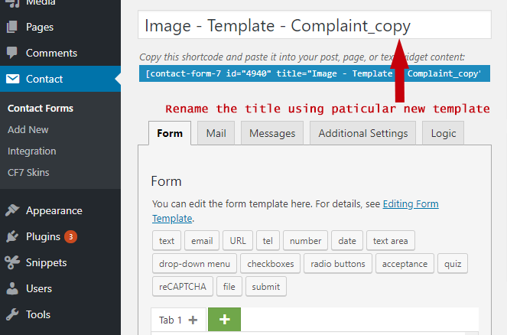Insert a drop-down menu form tag
Viewport: 507px width, 335px height.
point(194,264)
